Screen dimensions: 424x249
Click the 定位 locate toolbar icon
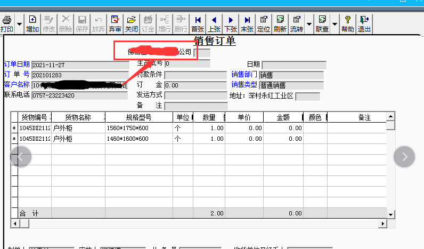pyautogui.click(x=264, y=24)
